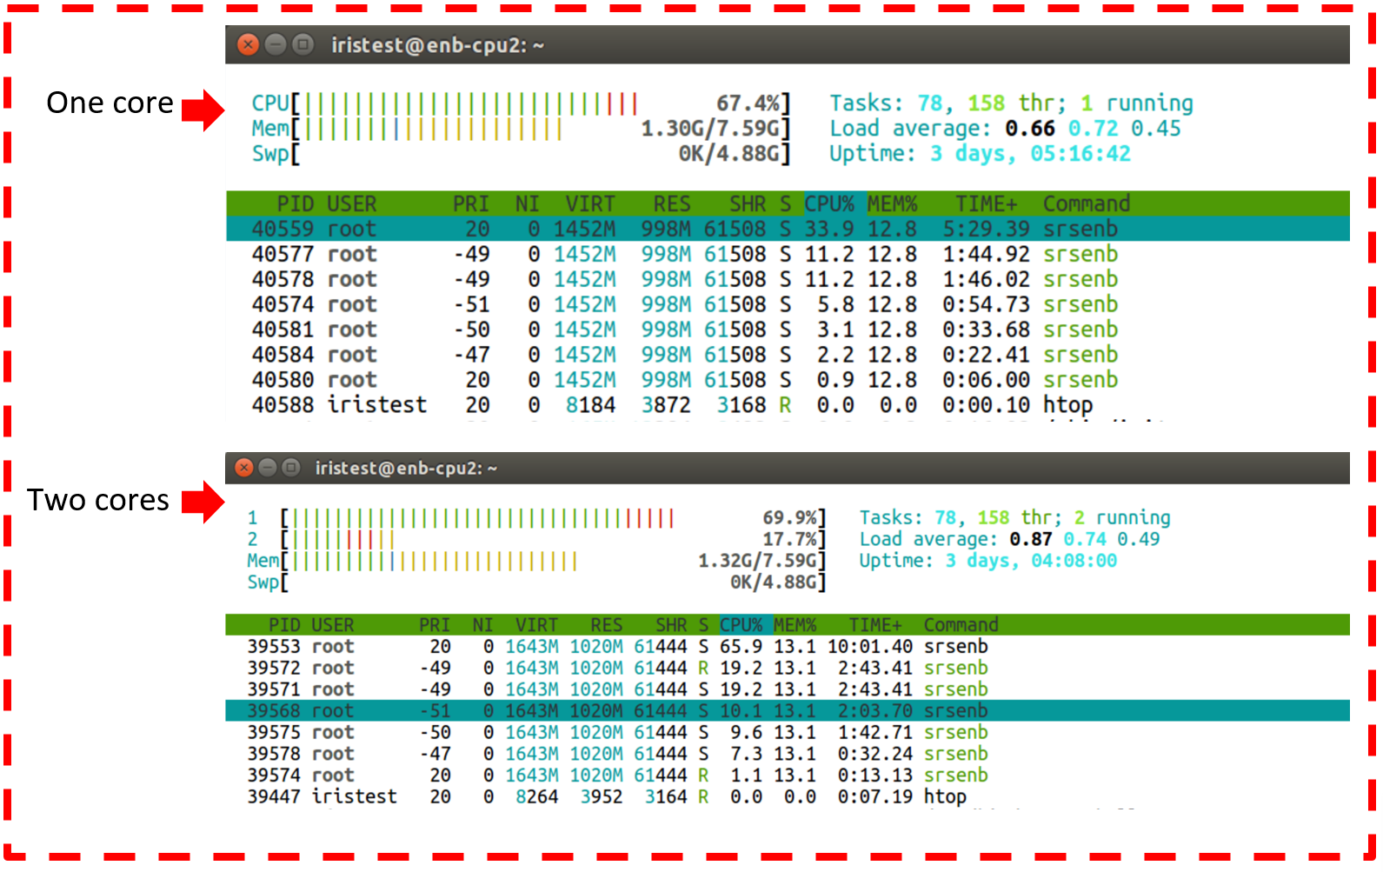Sort by RES column in upper htop
Viewport: 1383px width, 872px height.
pyautogui.click(x=672, y=203)
